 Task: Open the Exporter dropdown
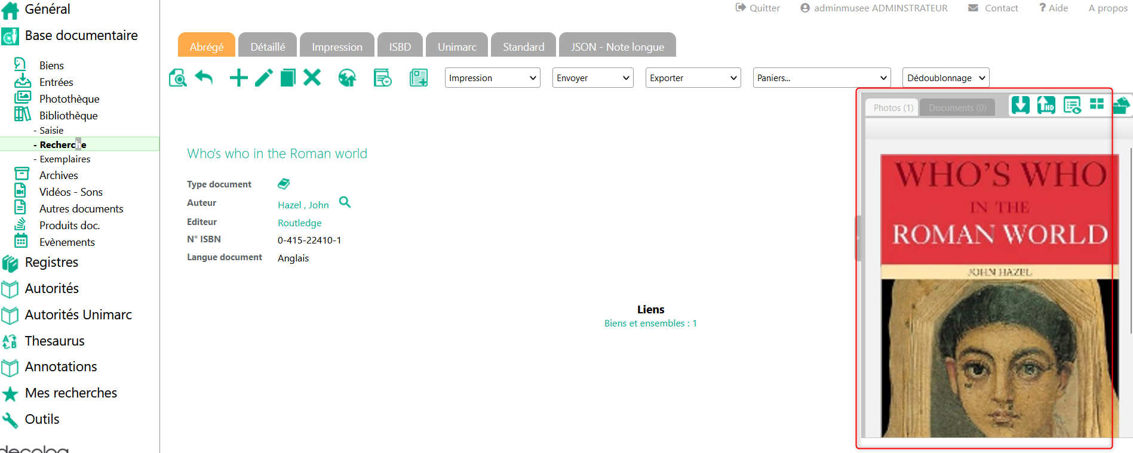click(693, 78)
